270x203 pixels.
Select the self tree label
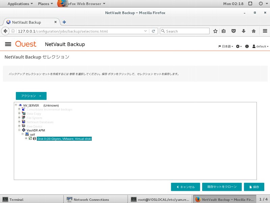click(x=32, y=135)
